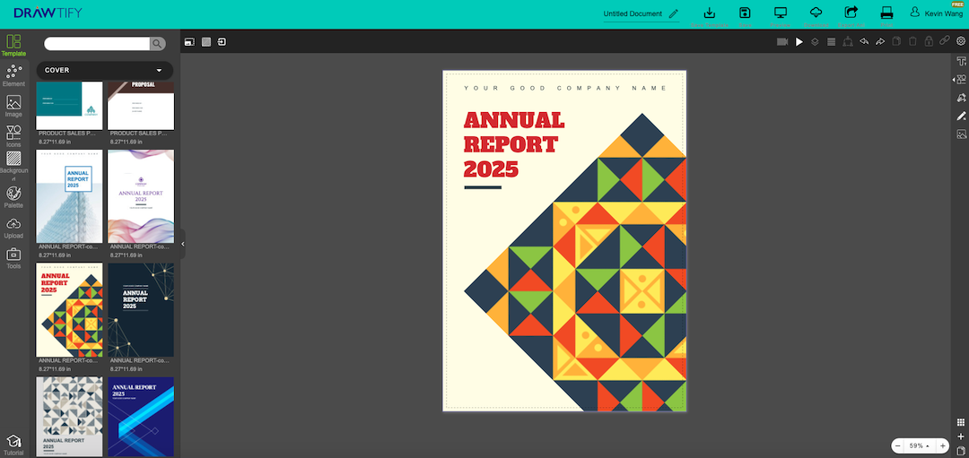
Task: Open the Kevin Wang account menu
Action: pos(936,13)
